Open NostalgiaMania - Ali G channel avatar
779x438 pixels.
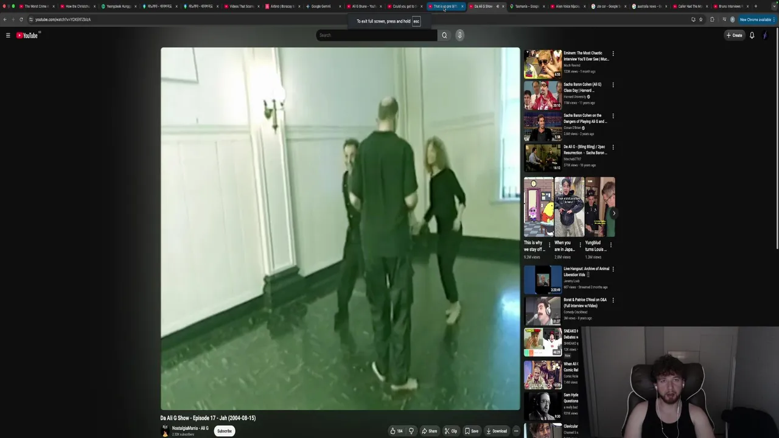(164, 431)
